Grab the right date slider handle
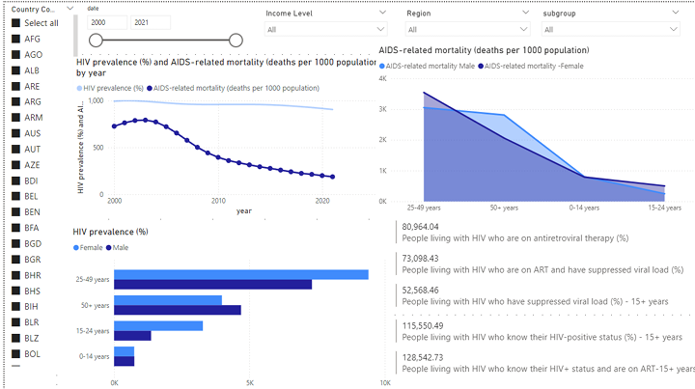 [x=236, y=41]
